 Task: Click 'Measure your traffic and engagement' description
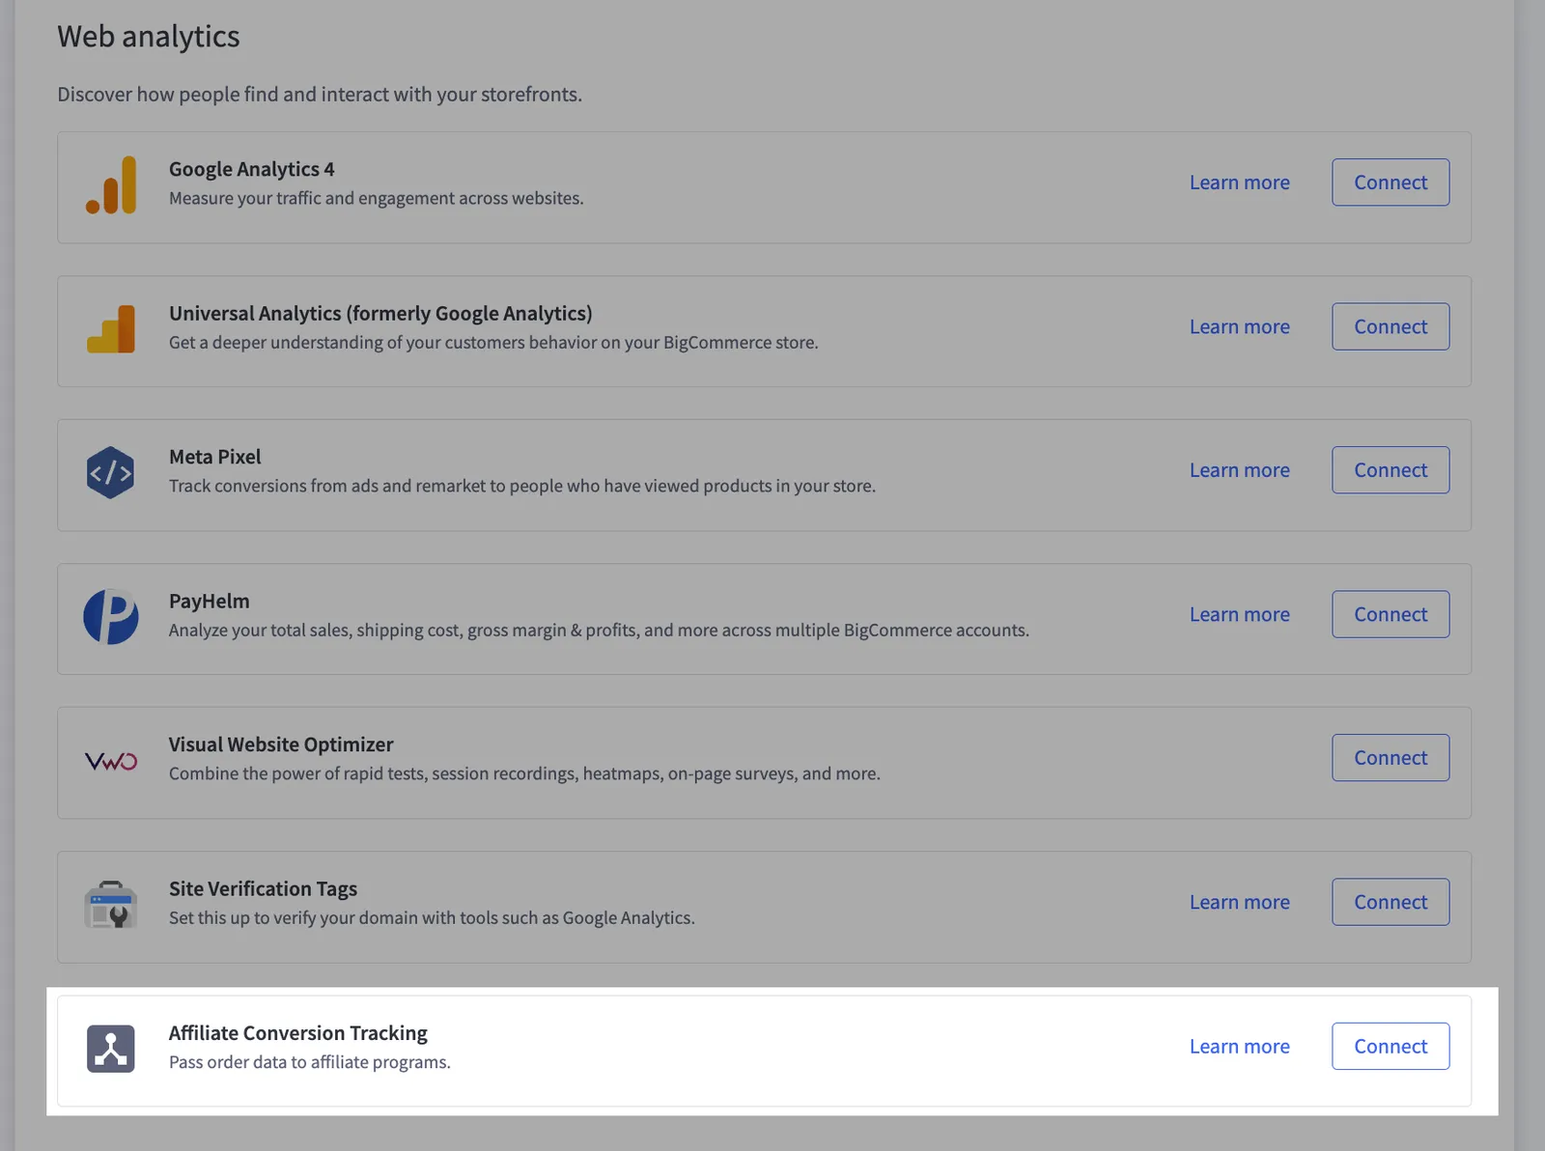pos(377,198)
